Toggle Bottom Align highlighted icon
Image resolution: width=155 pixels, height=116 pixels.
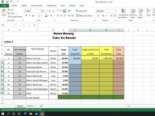pos(65,11)
